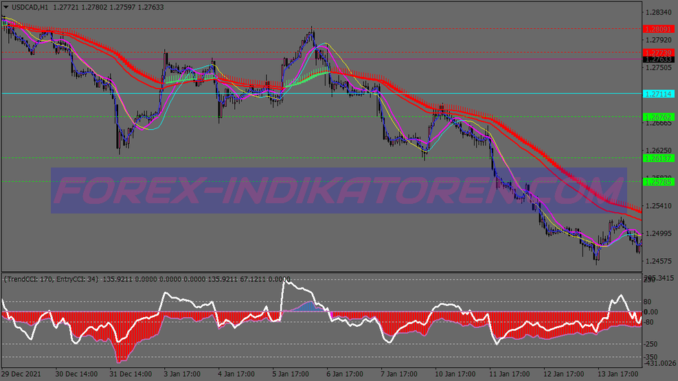Click the 1.27920 price scale value

tap(659, 40)
